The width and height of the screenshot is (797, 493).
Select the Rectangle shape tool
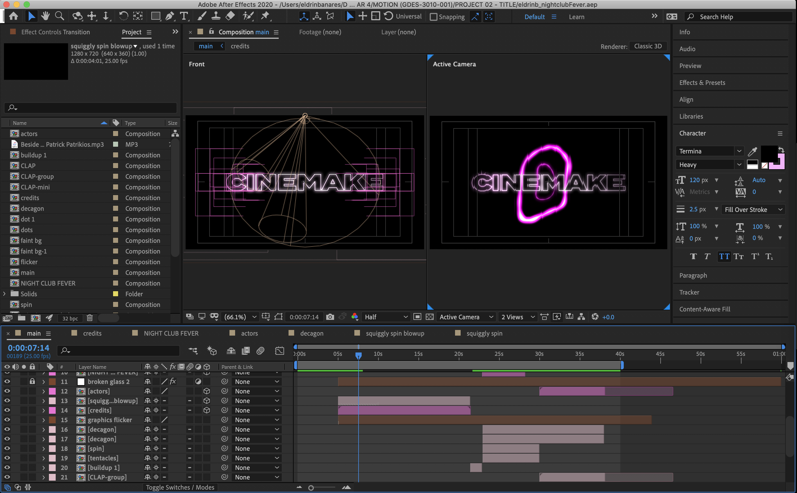coord(156,16)
